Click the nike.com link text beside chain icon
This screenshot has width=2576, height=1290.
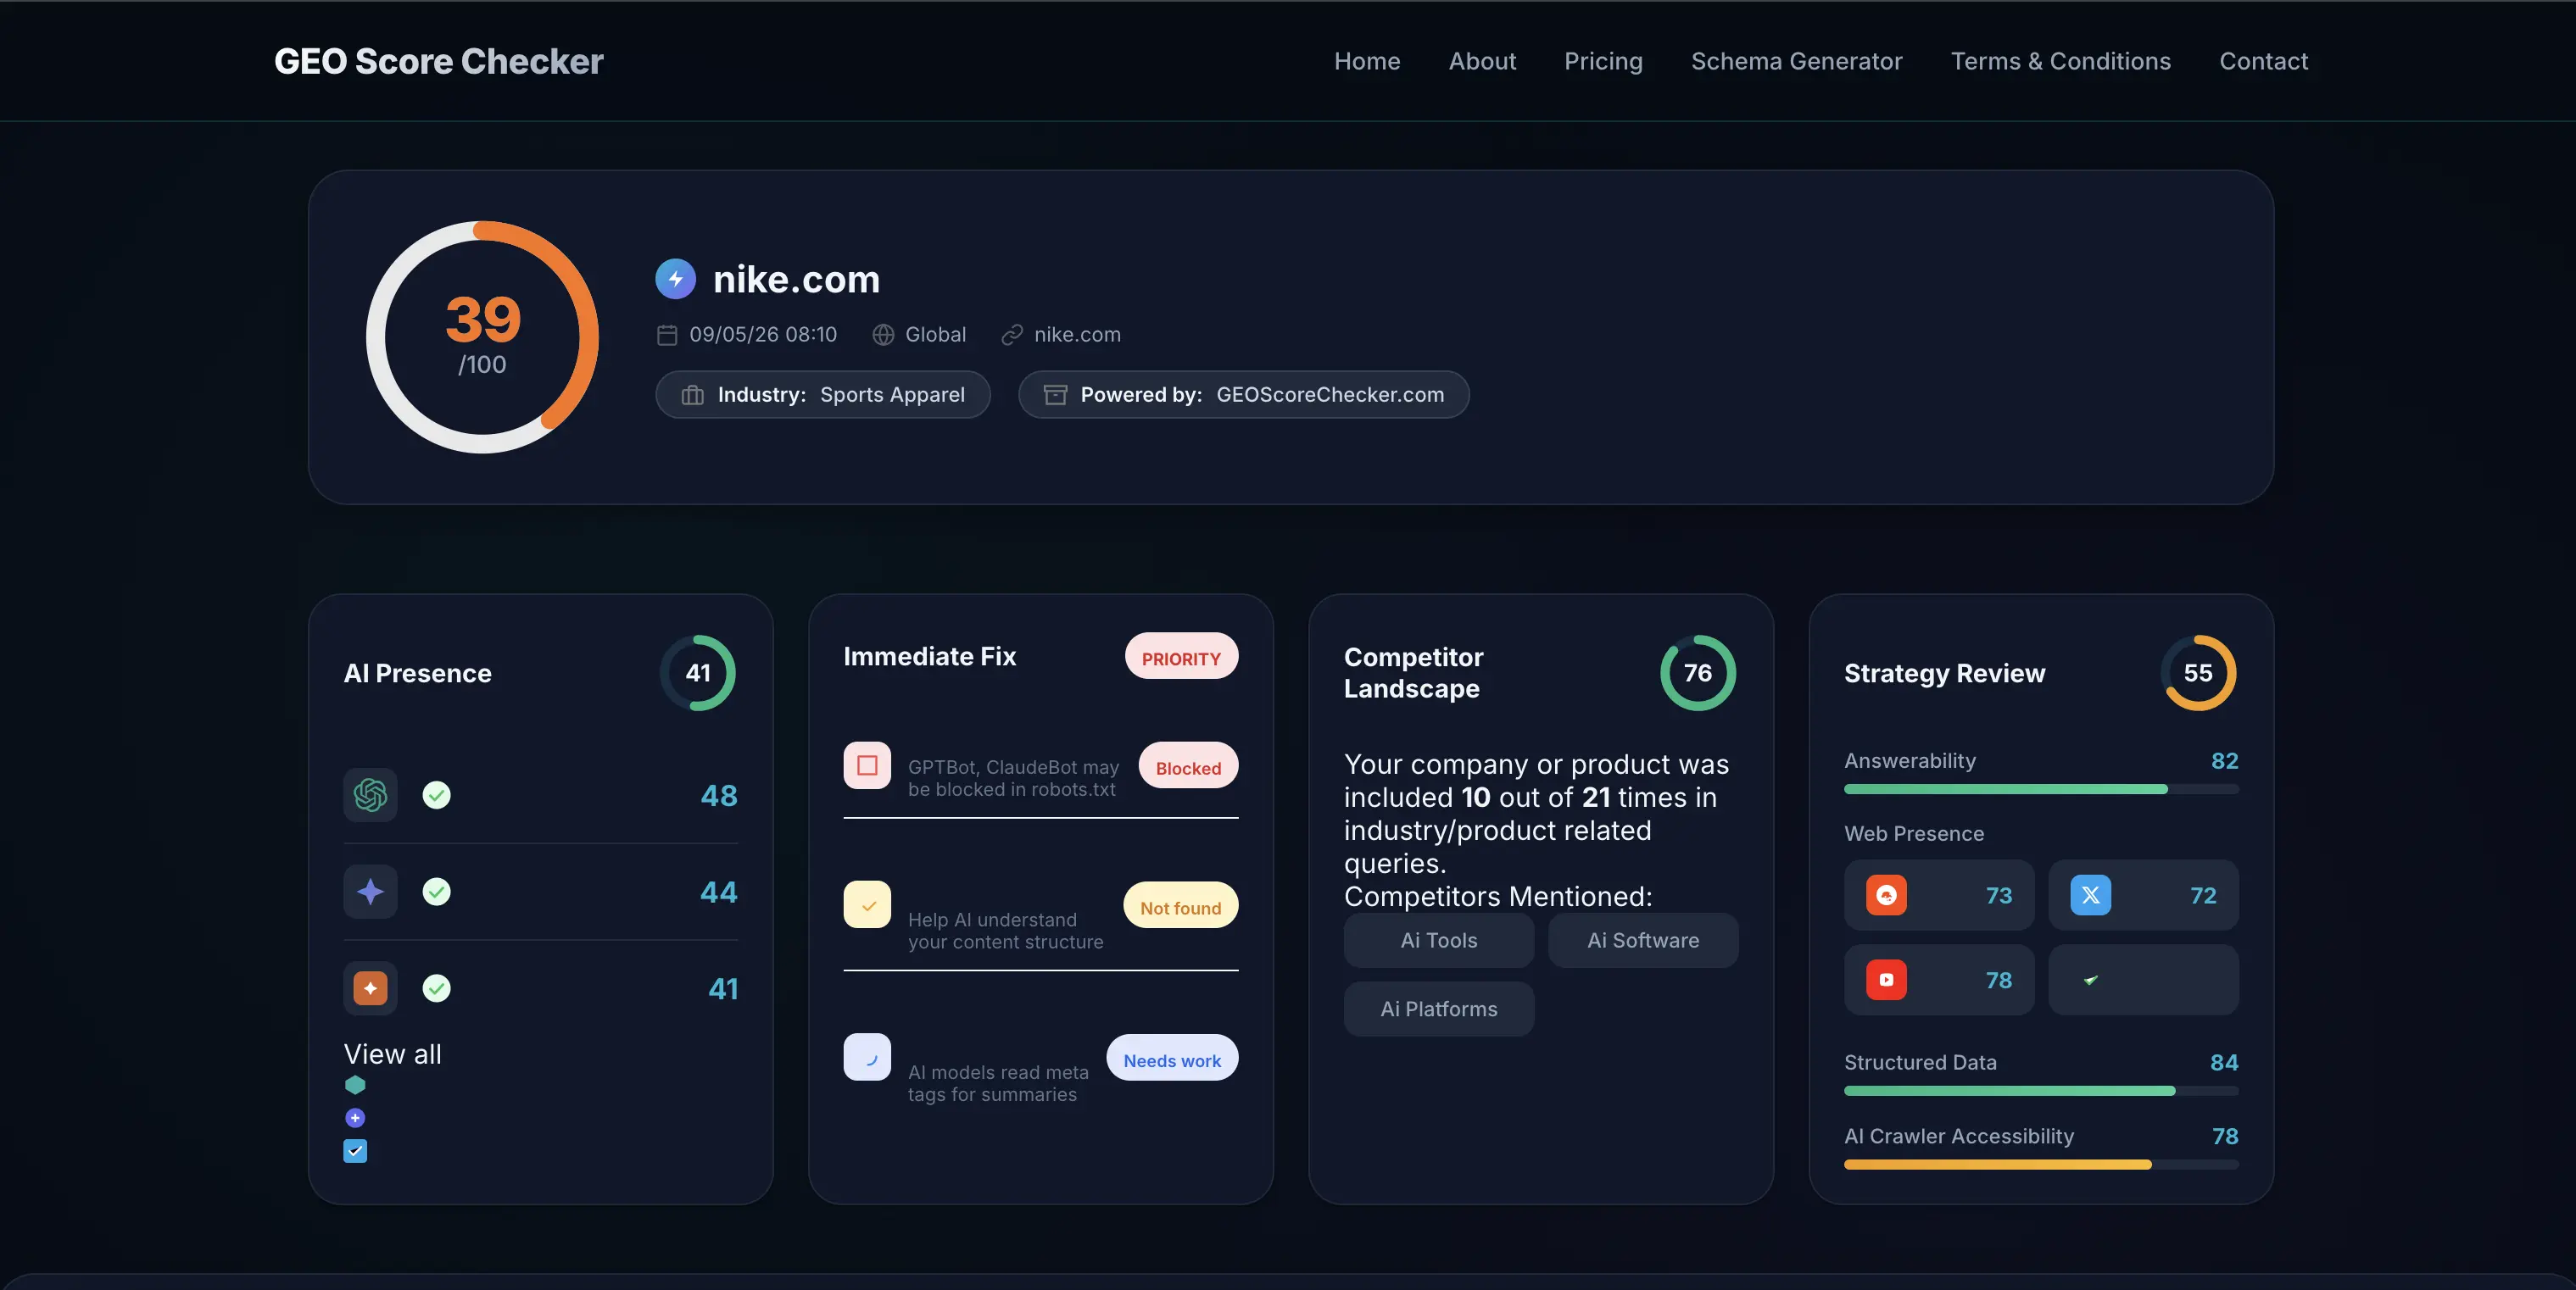coord(1077,335)
